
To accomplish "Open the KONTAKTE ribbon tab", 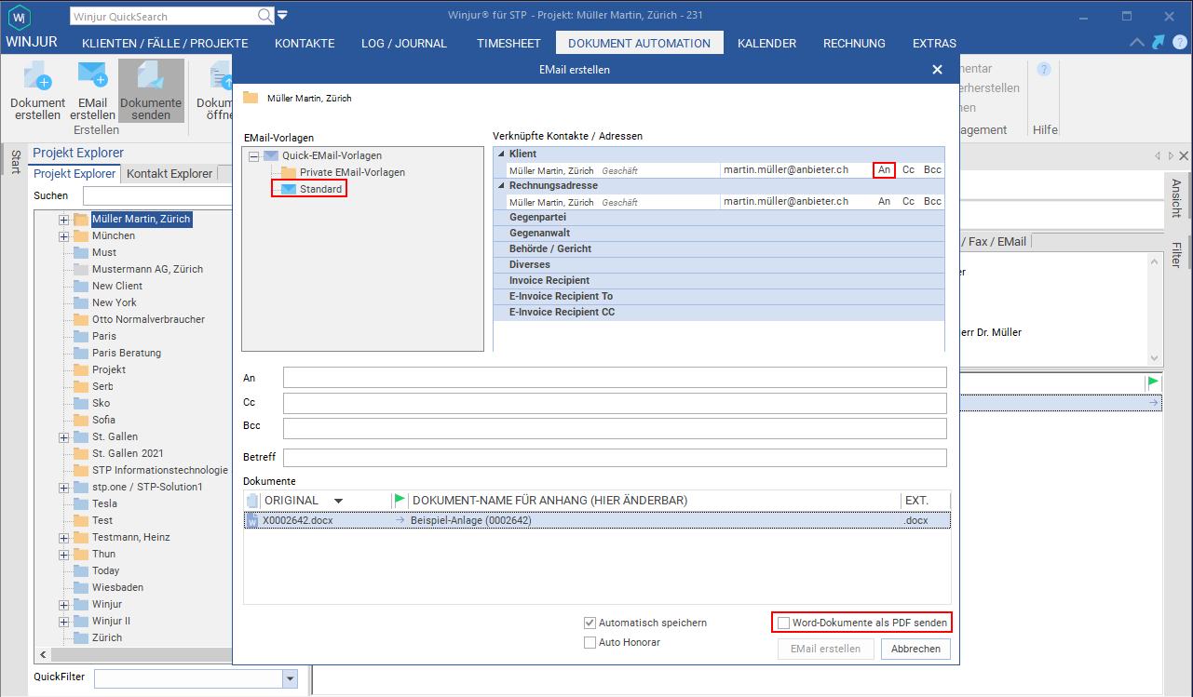I will [x=305, y=43].
